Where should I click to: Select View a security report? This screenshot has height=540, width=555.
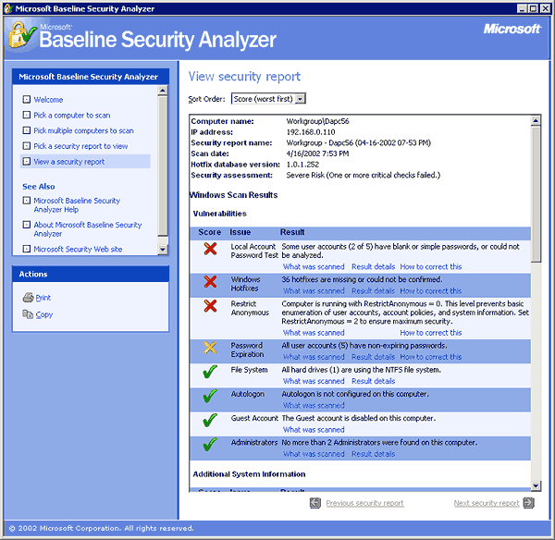[69, 162]
